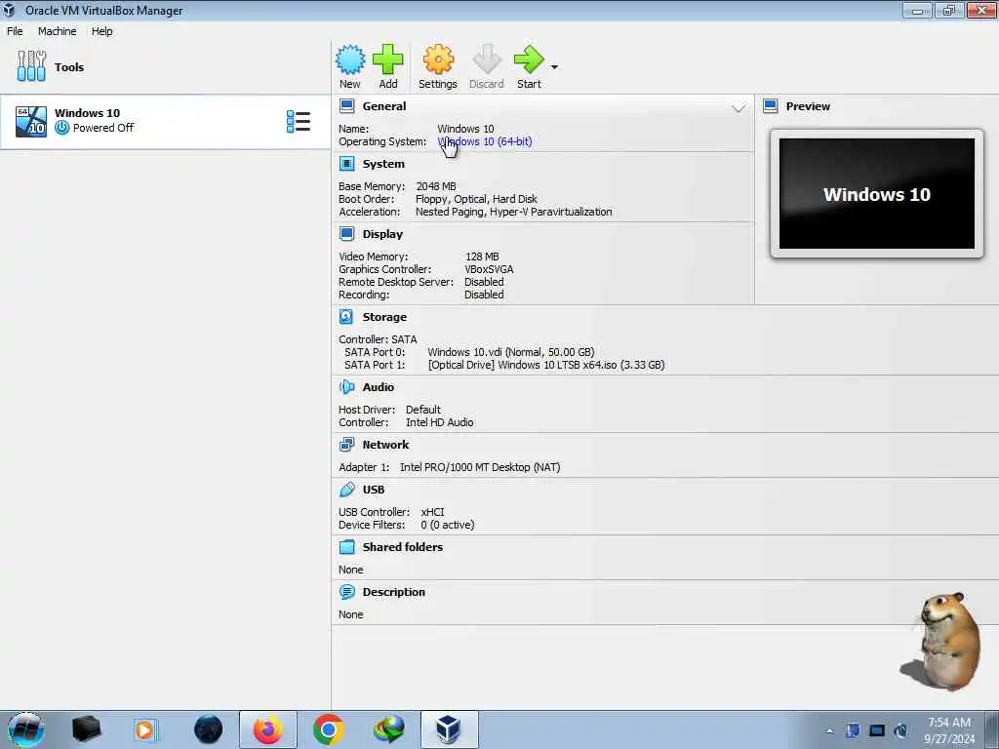The image size is (999, 749).
Task: Open the System settings heading link
Action: (x=383, y=164)
